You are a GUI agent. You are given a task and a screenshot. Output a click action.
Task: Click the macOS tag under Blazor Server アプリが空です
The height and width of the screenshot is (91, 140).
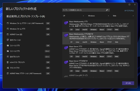[x=85, y=71]
